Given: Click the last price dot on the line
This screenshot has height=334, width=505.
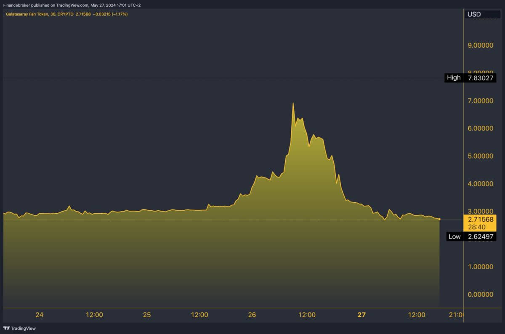Looking at the screenshot, I should (439, 219).
